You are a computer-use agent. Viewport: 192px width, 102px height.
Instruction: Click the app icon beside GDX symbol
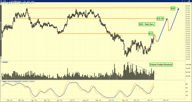[x=1, y=1]
